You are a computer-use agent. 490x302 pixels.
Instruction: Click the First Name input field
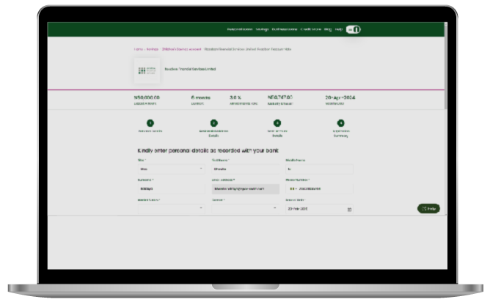pyautogui.click(x=244, y=169)
